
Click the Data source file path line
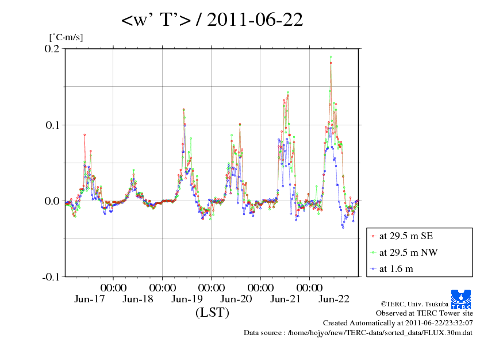click(x=358, y=333)
